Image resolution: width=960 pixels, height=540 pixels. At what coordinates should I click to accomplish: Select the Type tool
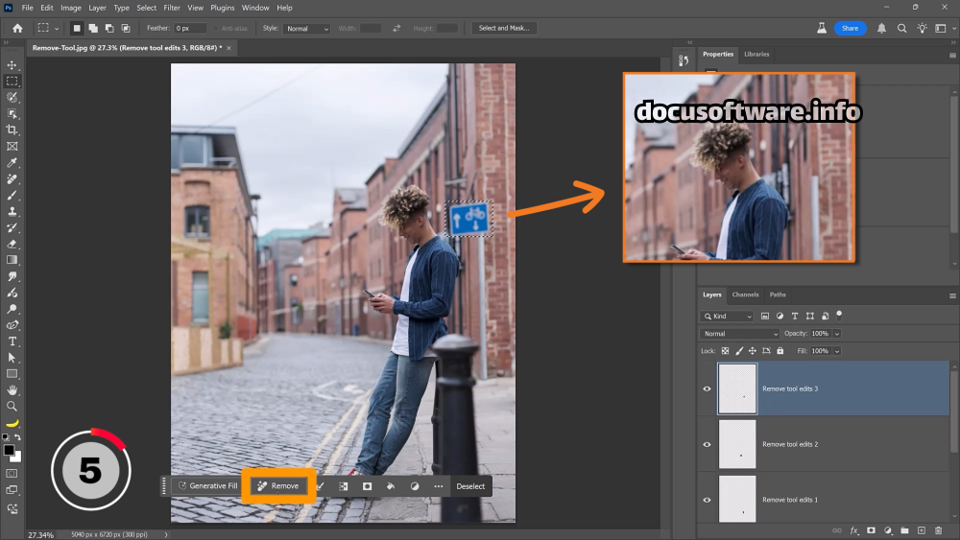pos(12,340)
